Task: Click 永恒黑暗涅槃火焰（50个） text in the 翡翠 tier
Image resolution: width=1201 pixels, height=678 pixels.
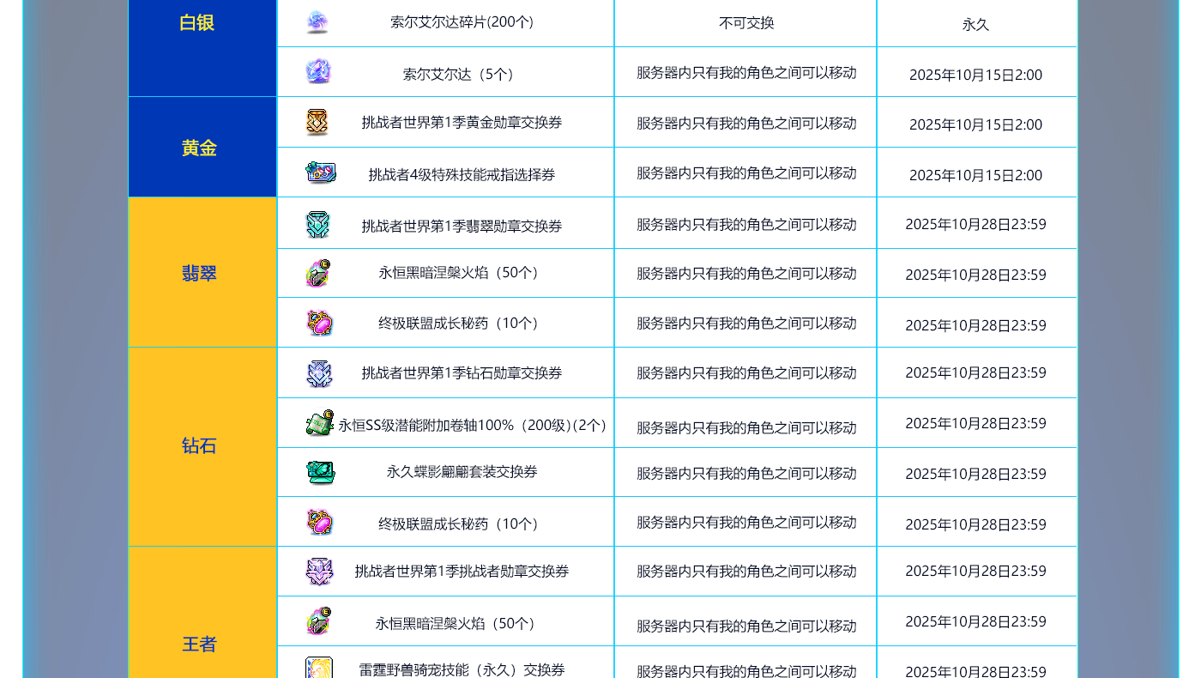Action: pyautogui.click(x=462, y=273)
